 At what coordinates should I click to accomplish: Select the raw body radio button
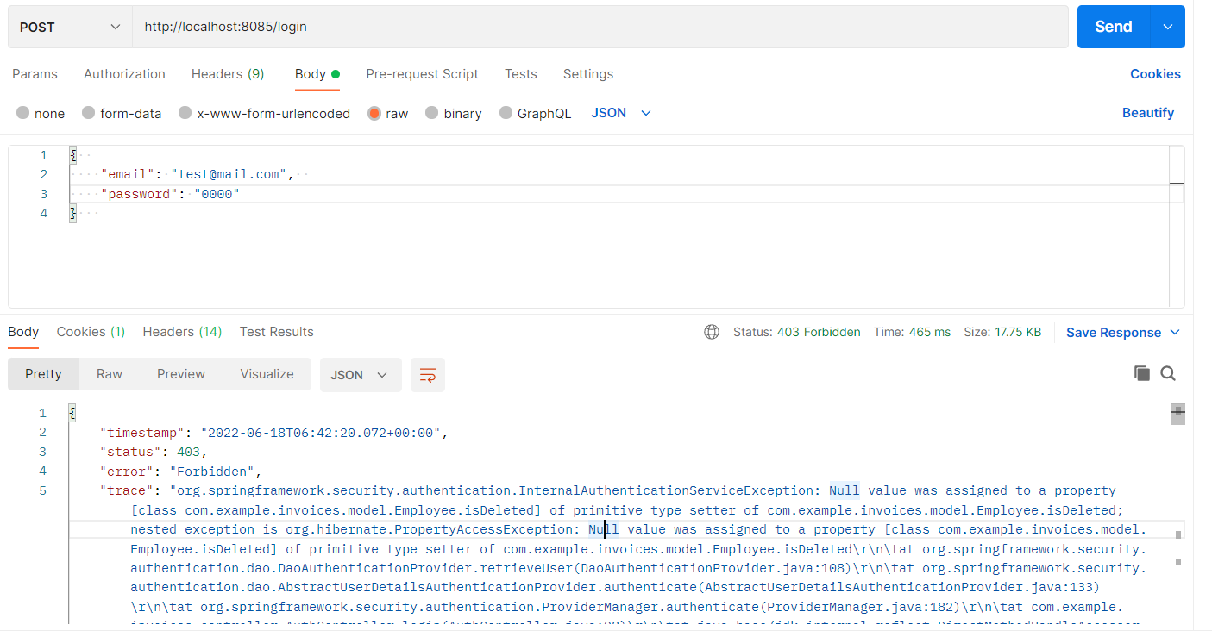point(374,113)
